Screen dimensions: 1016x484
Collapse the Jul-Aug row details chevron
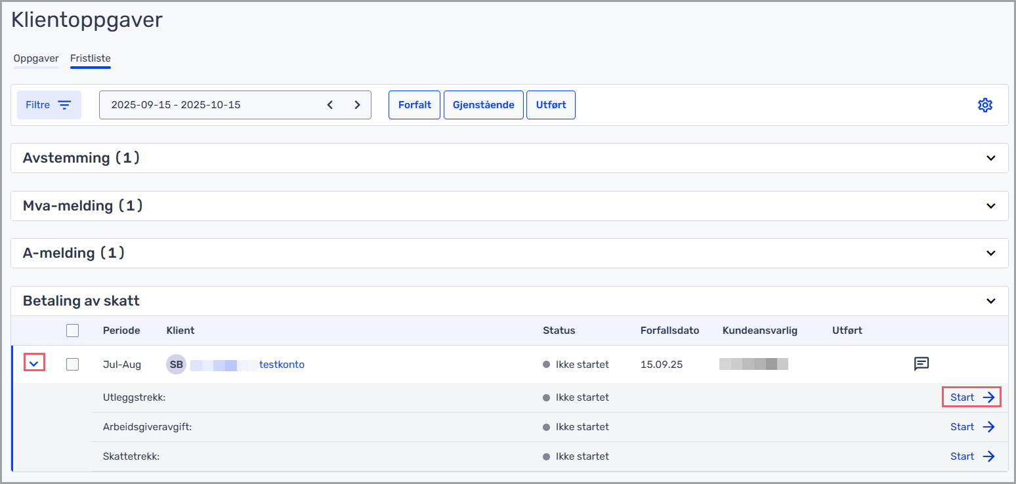click(34, 363)
